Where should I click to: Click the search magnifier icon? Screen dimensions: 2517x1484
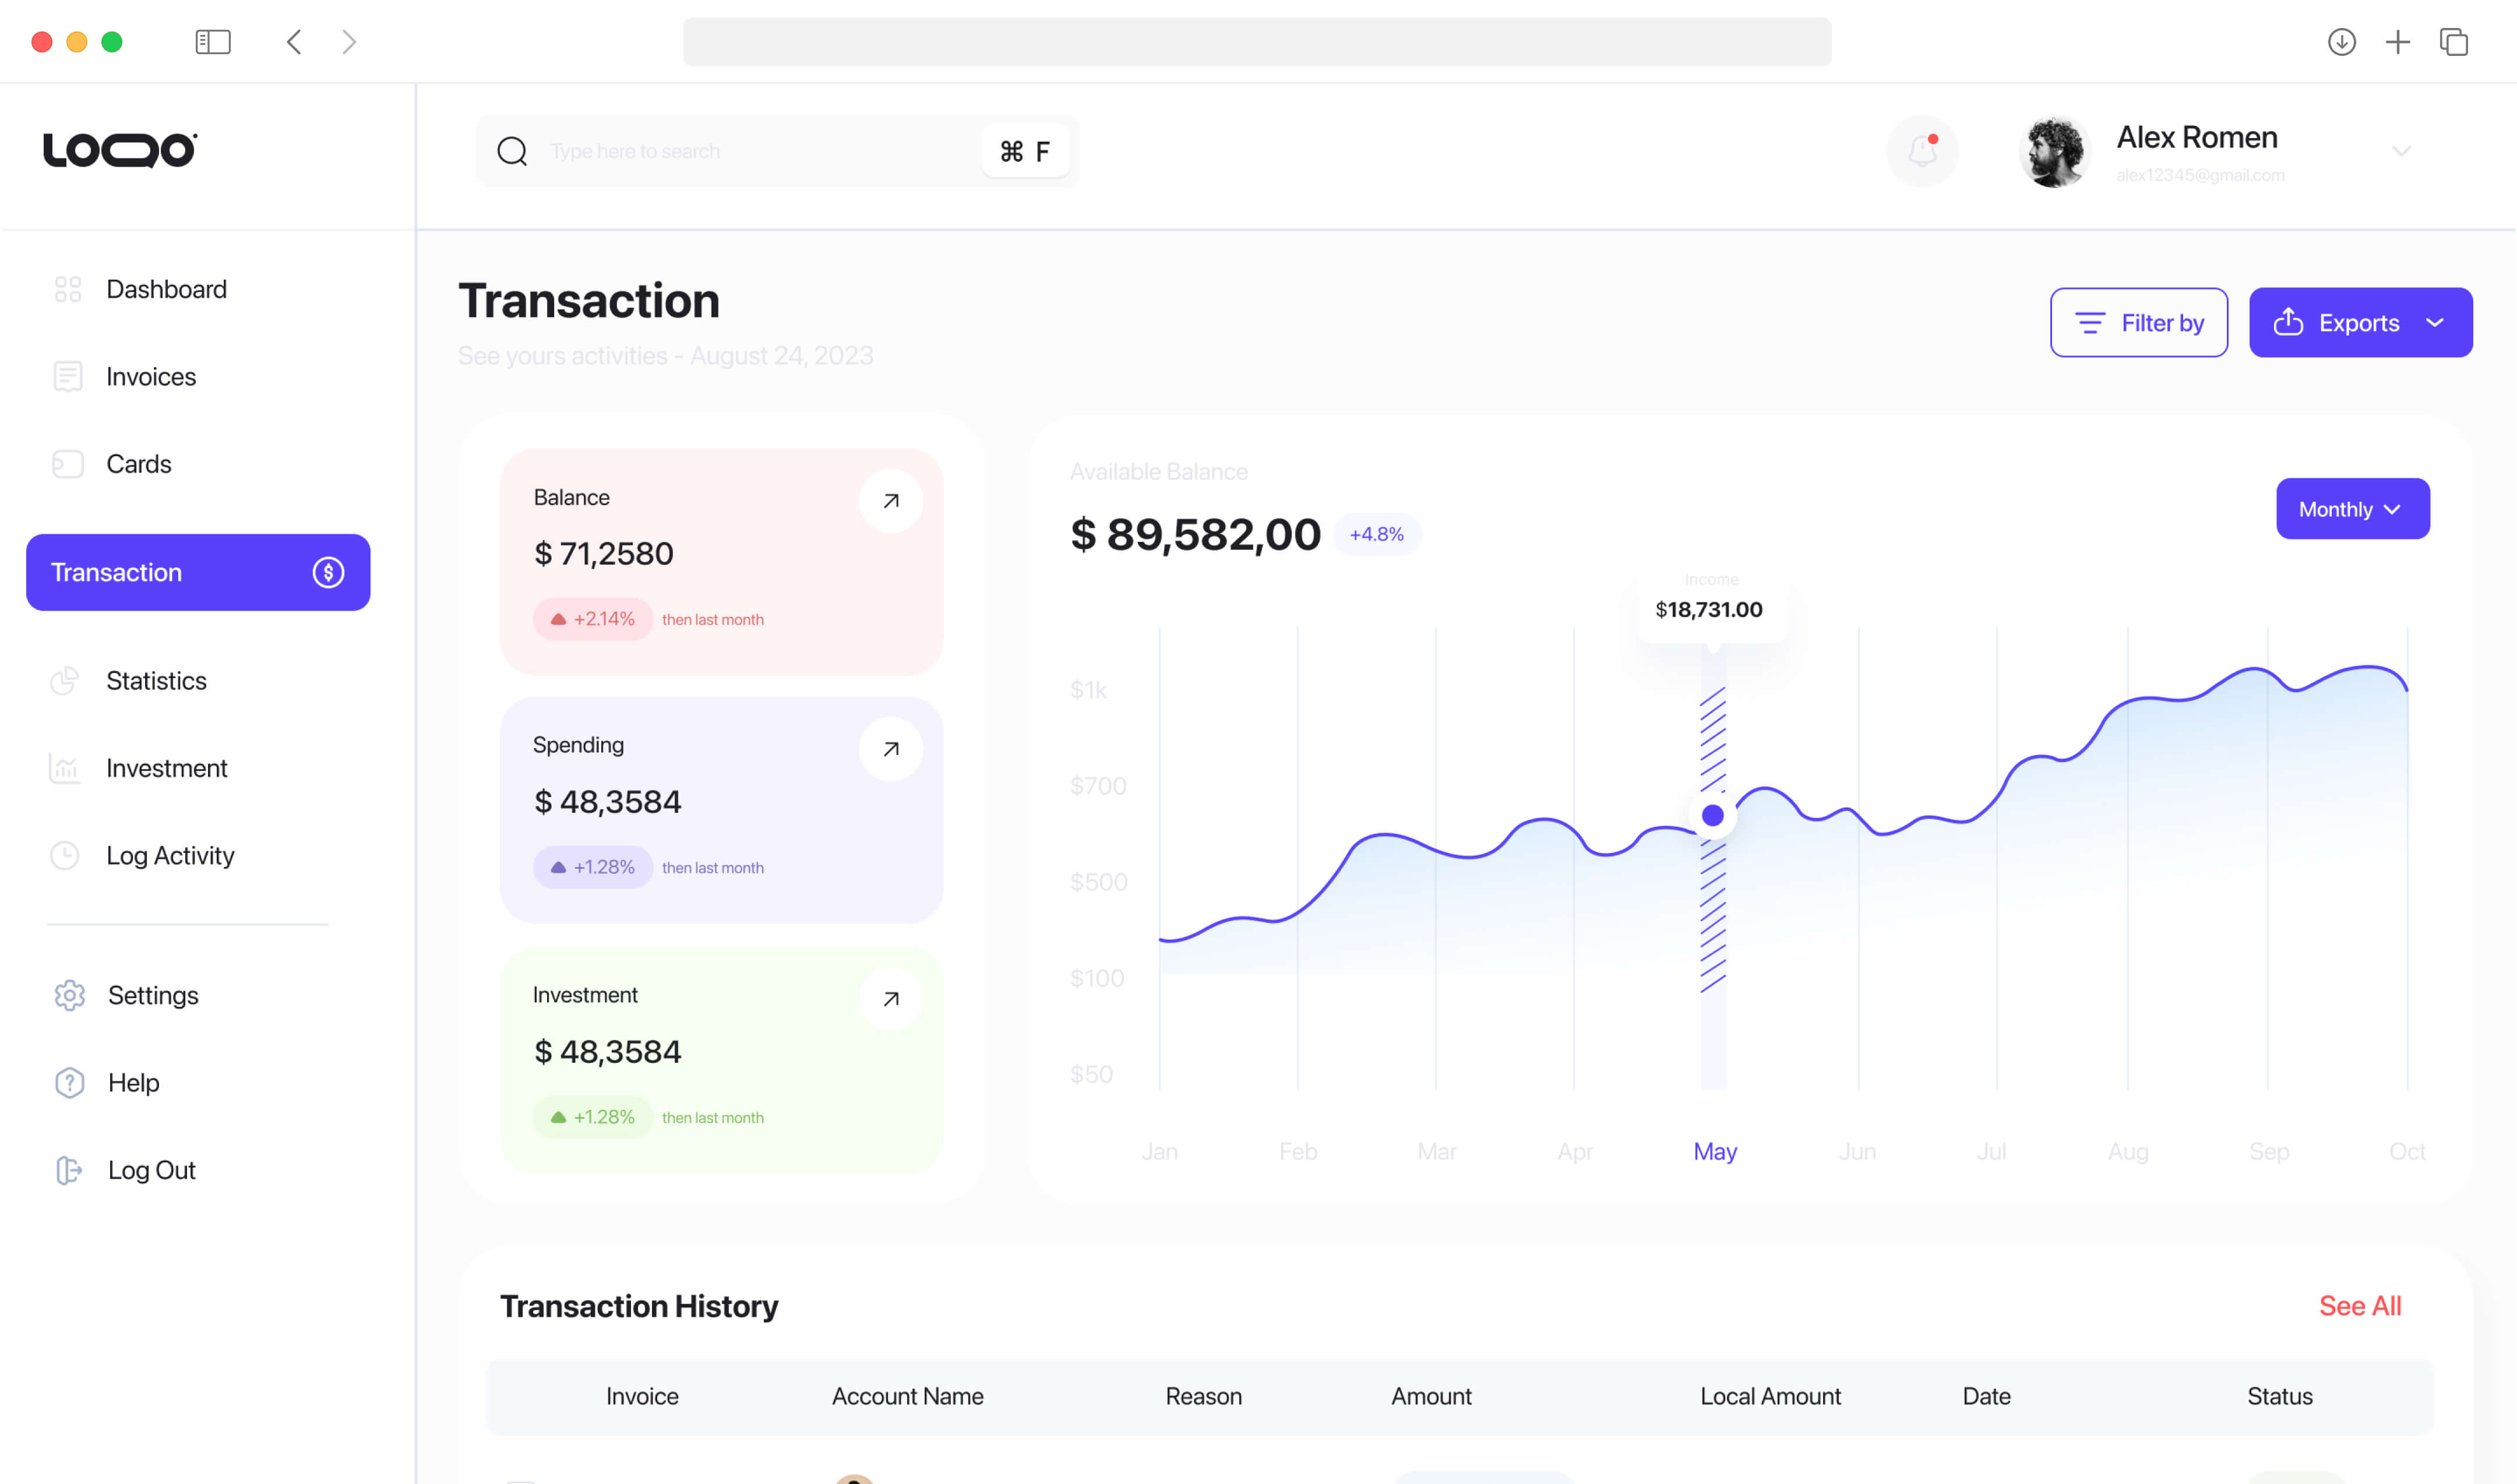[x=512, y=151]
